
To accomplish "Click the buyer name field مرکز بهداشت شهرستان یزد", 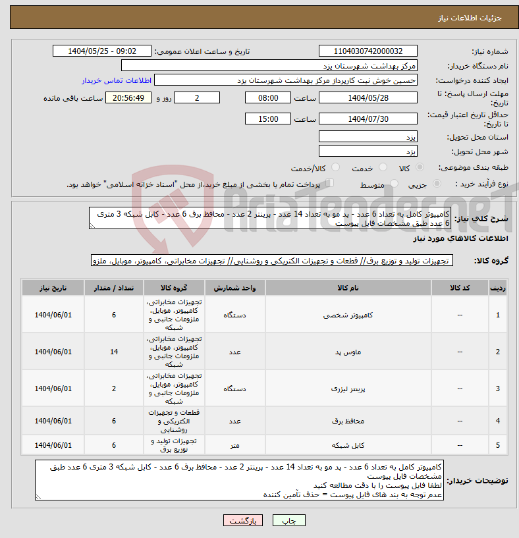I will 269,66.
